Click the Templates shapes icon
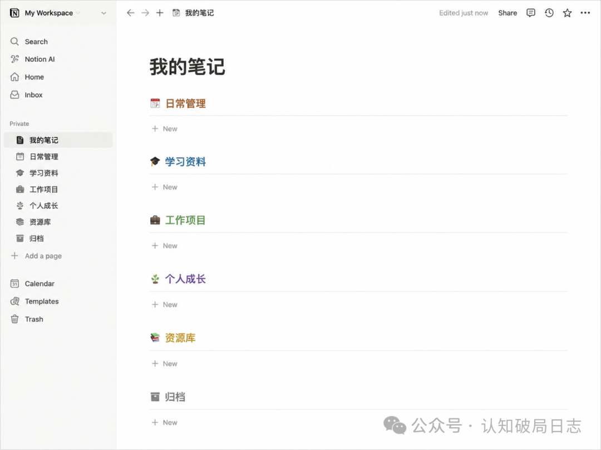This screenshot has height=450, width=601. (14, 301)
